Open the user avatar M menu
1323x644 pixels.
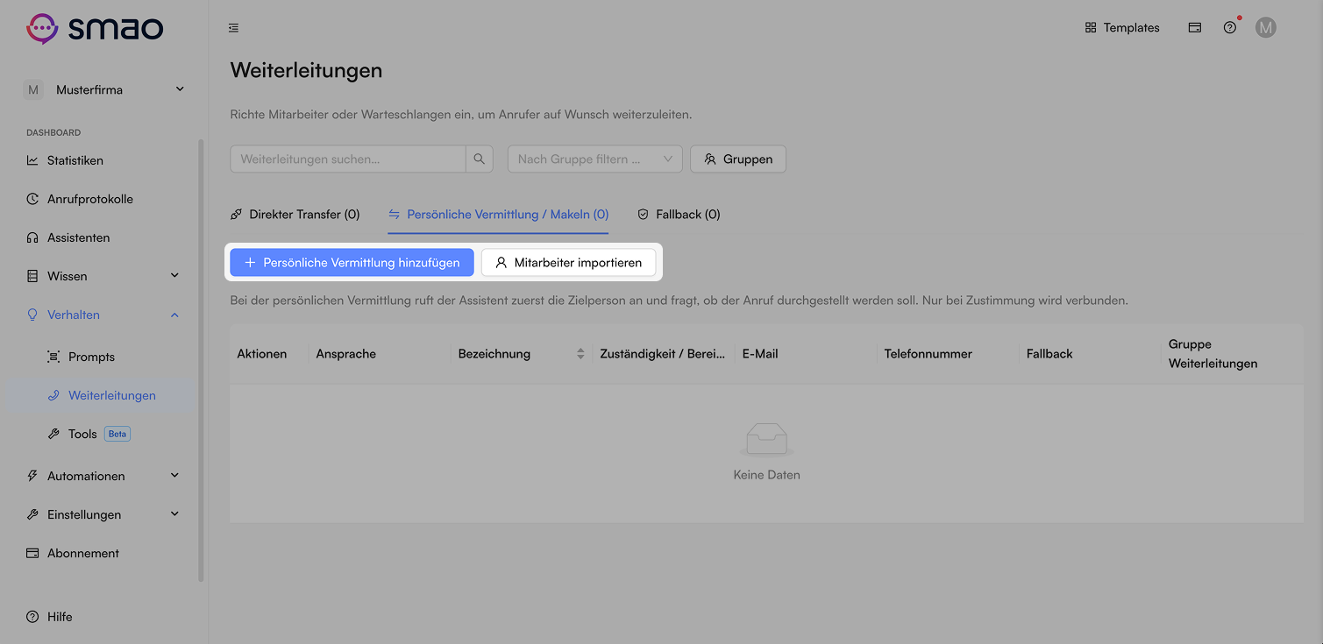(1265, 28)
